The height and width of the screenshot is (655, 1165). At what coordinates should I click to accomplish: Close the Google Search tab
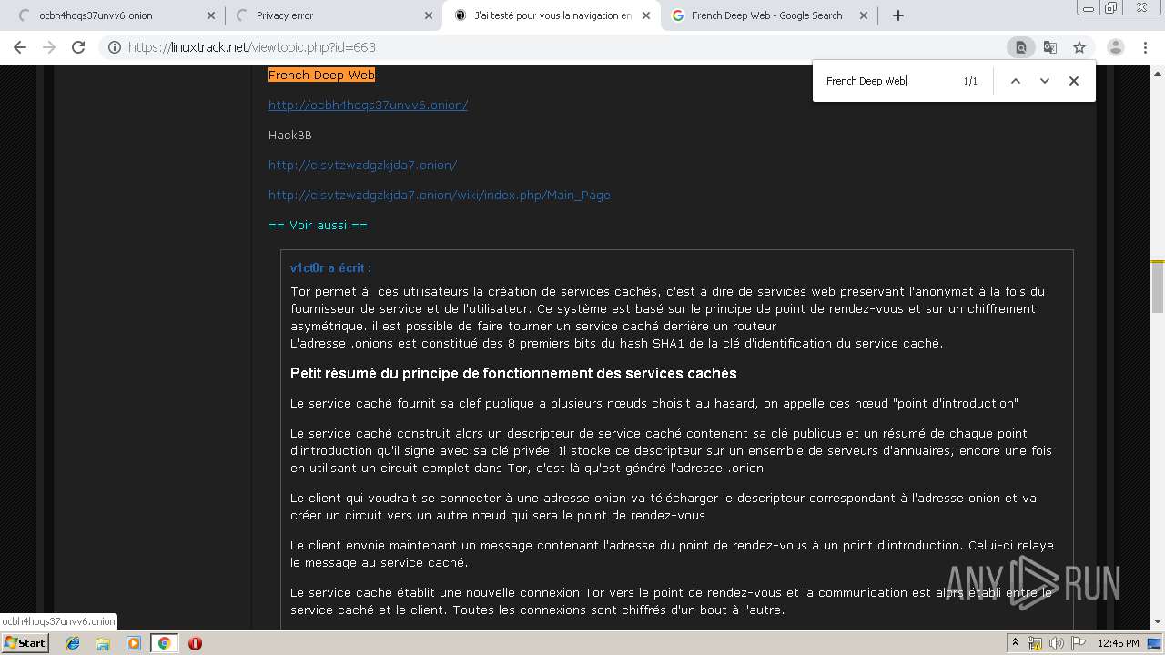click(x=864, y=15)
